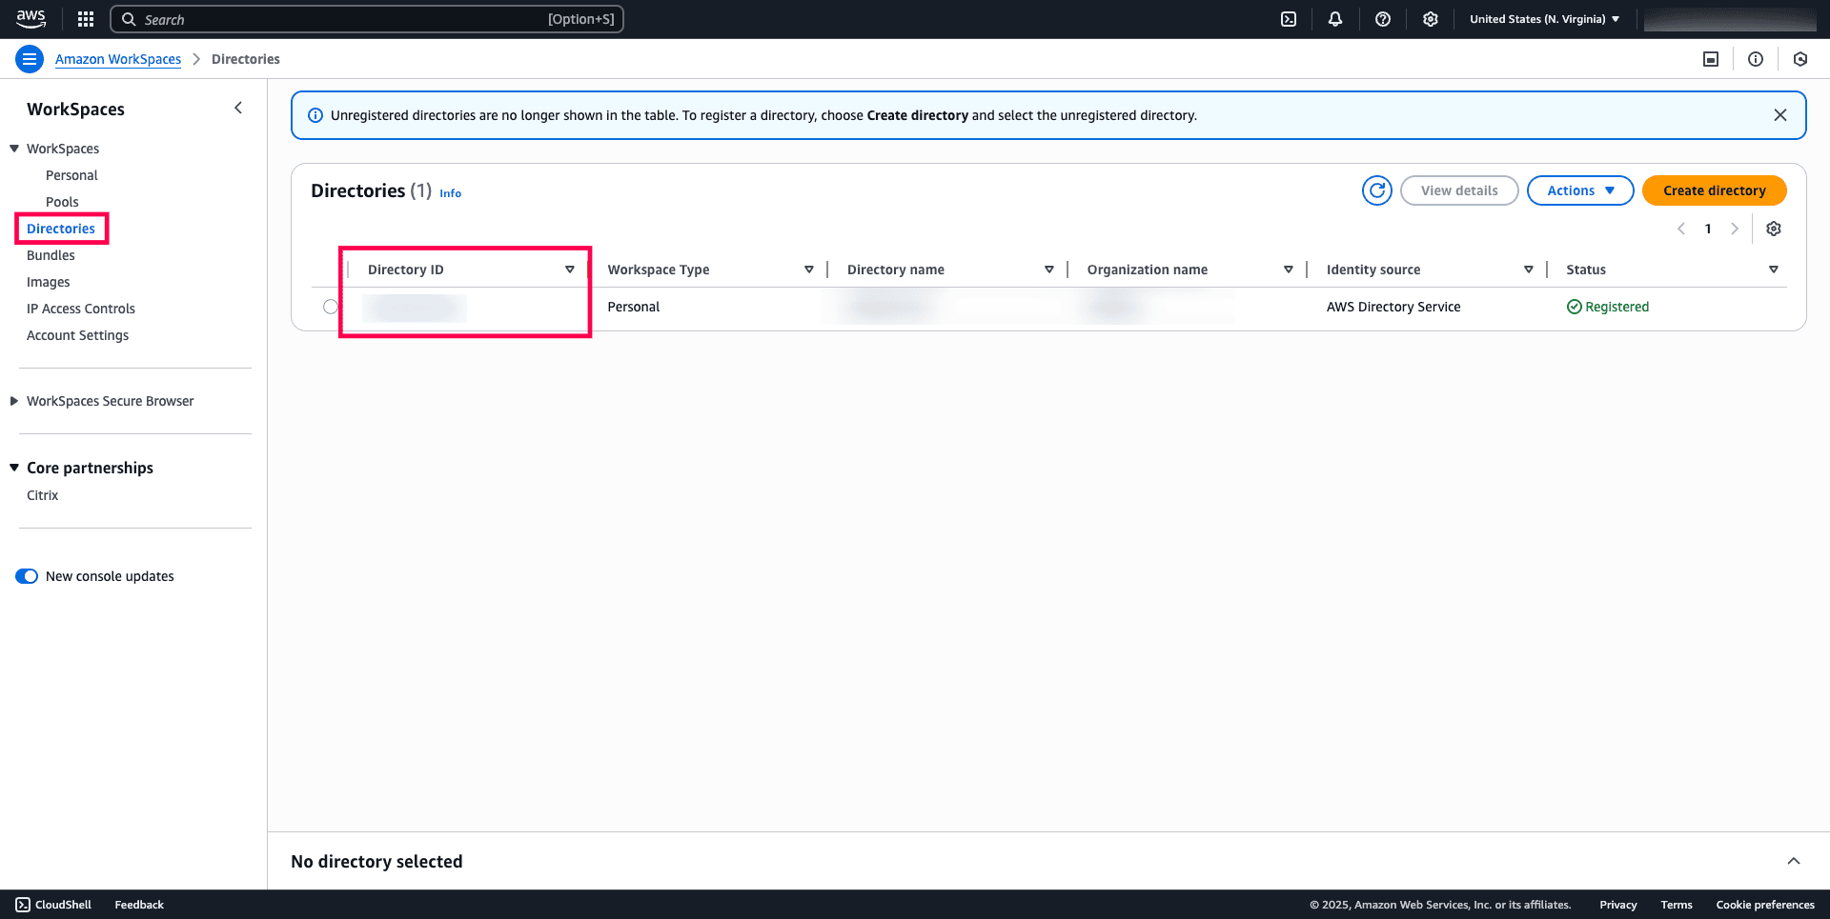Click the page number 1 indicator

pyautogui.click(x=1708, y=229)
